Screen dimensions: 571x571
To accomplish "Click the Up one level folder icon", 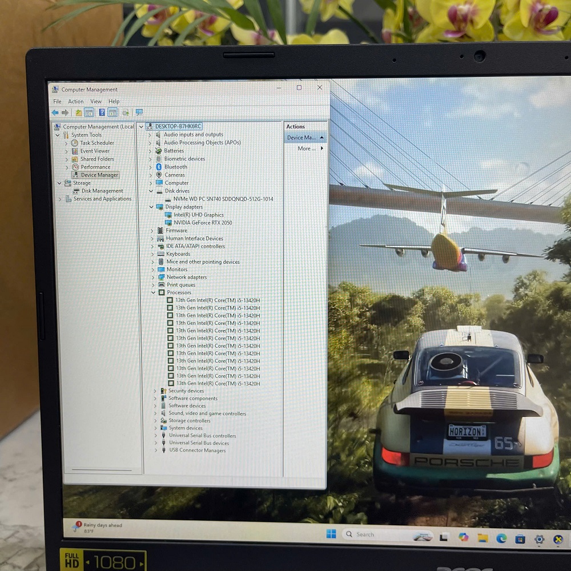I will coord(78,112).
